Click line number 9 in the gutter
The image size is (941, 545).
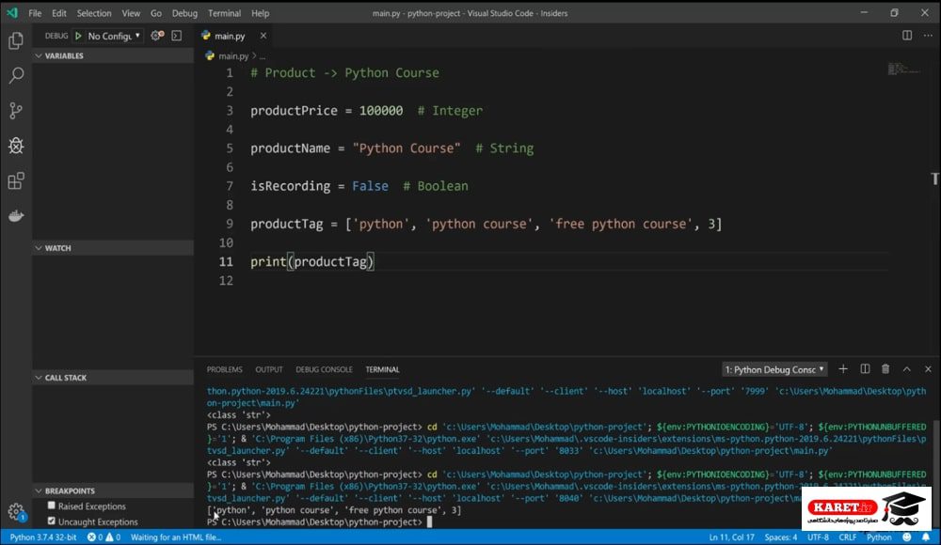pos(230,224)
